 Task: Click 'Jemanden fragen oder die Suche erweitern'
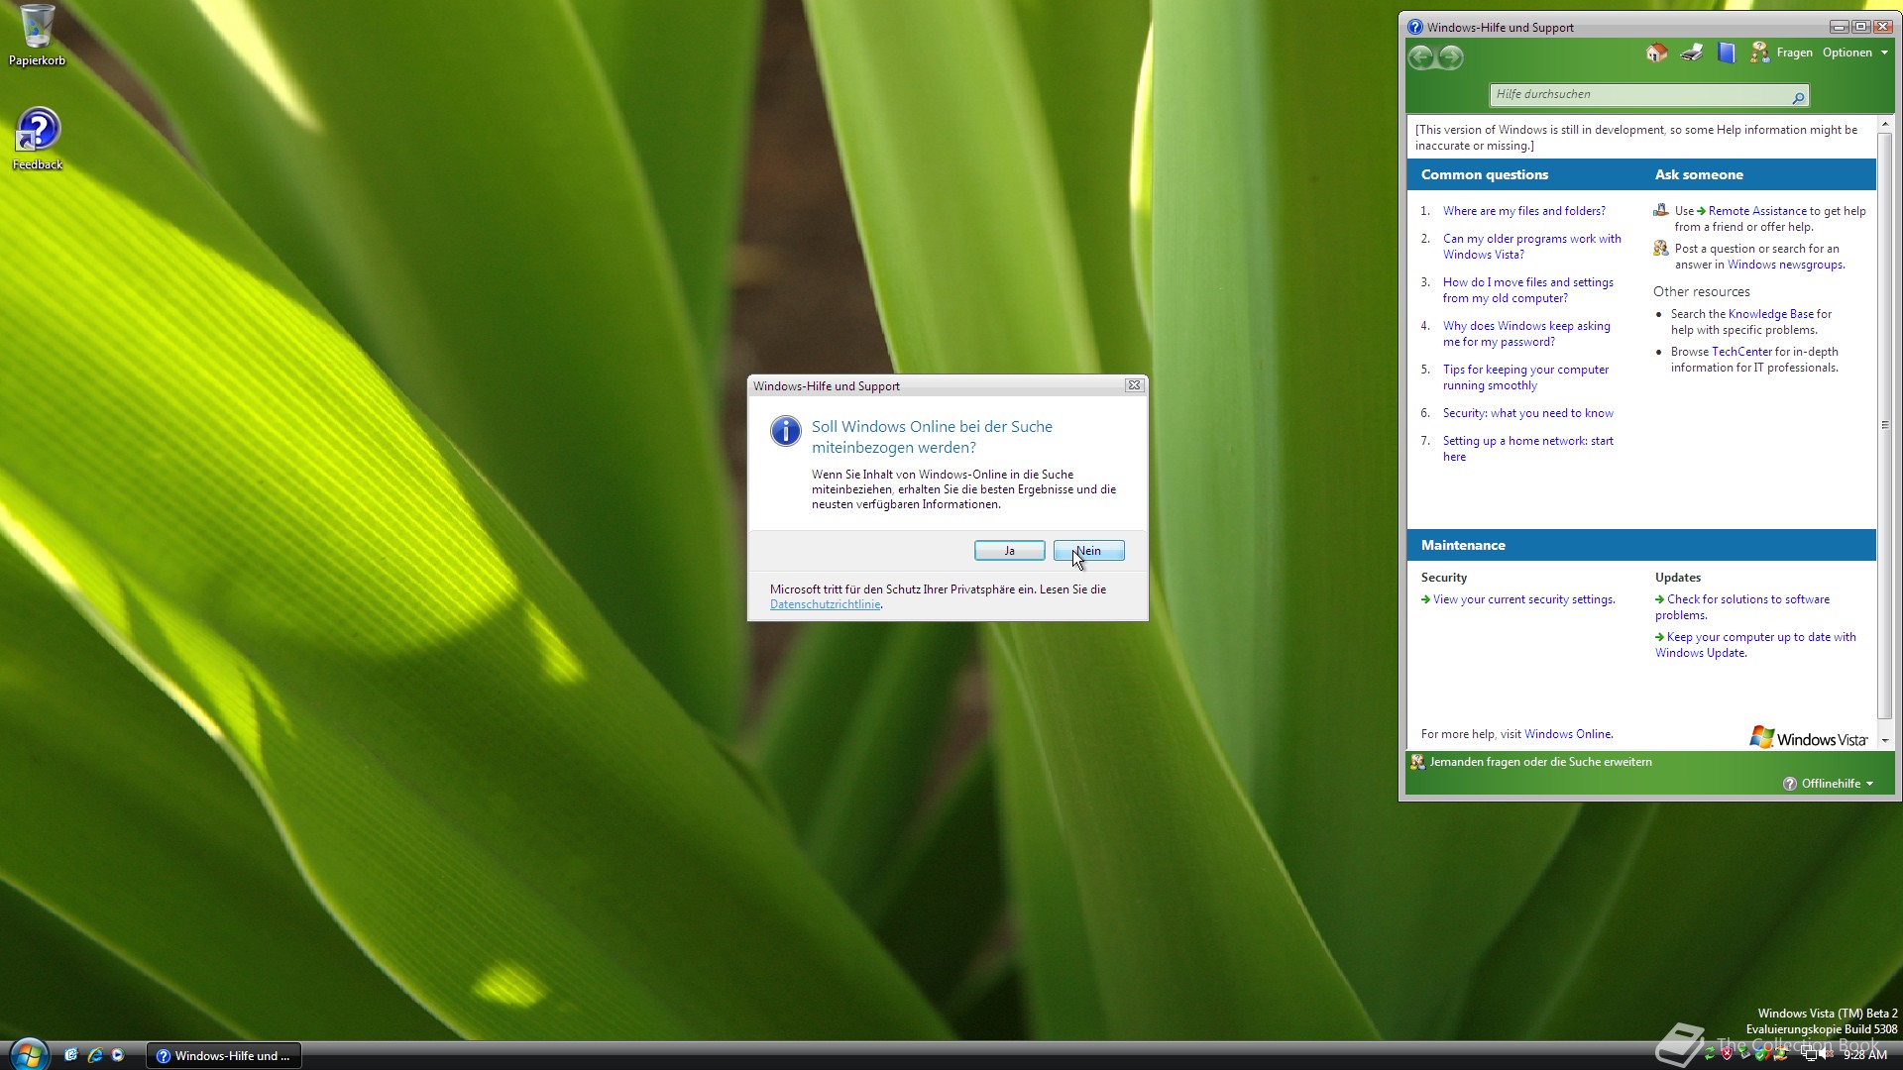pyautogui.click(x=1540, y=762)
